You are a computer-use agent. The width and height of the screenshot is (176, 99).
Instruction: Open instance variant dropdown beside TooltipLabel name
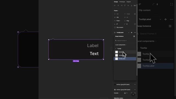tap(129, 32)
